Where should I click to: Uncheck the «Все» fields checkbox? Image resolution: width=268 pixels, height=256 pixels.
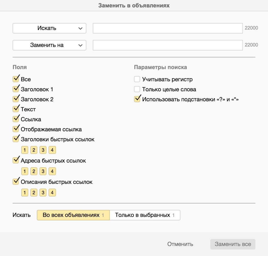click(16, 79)
